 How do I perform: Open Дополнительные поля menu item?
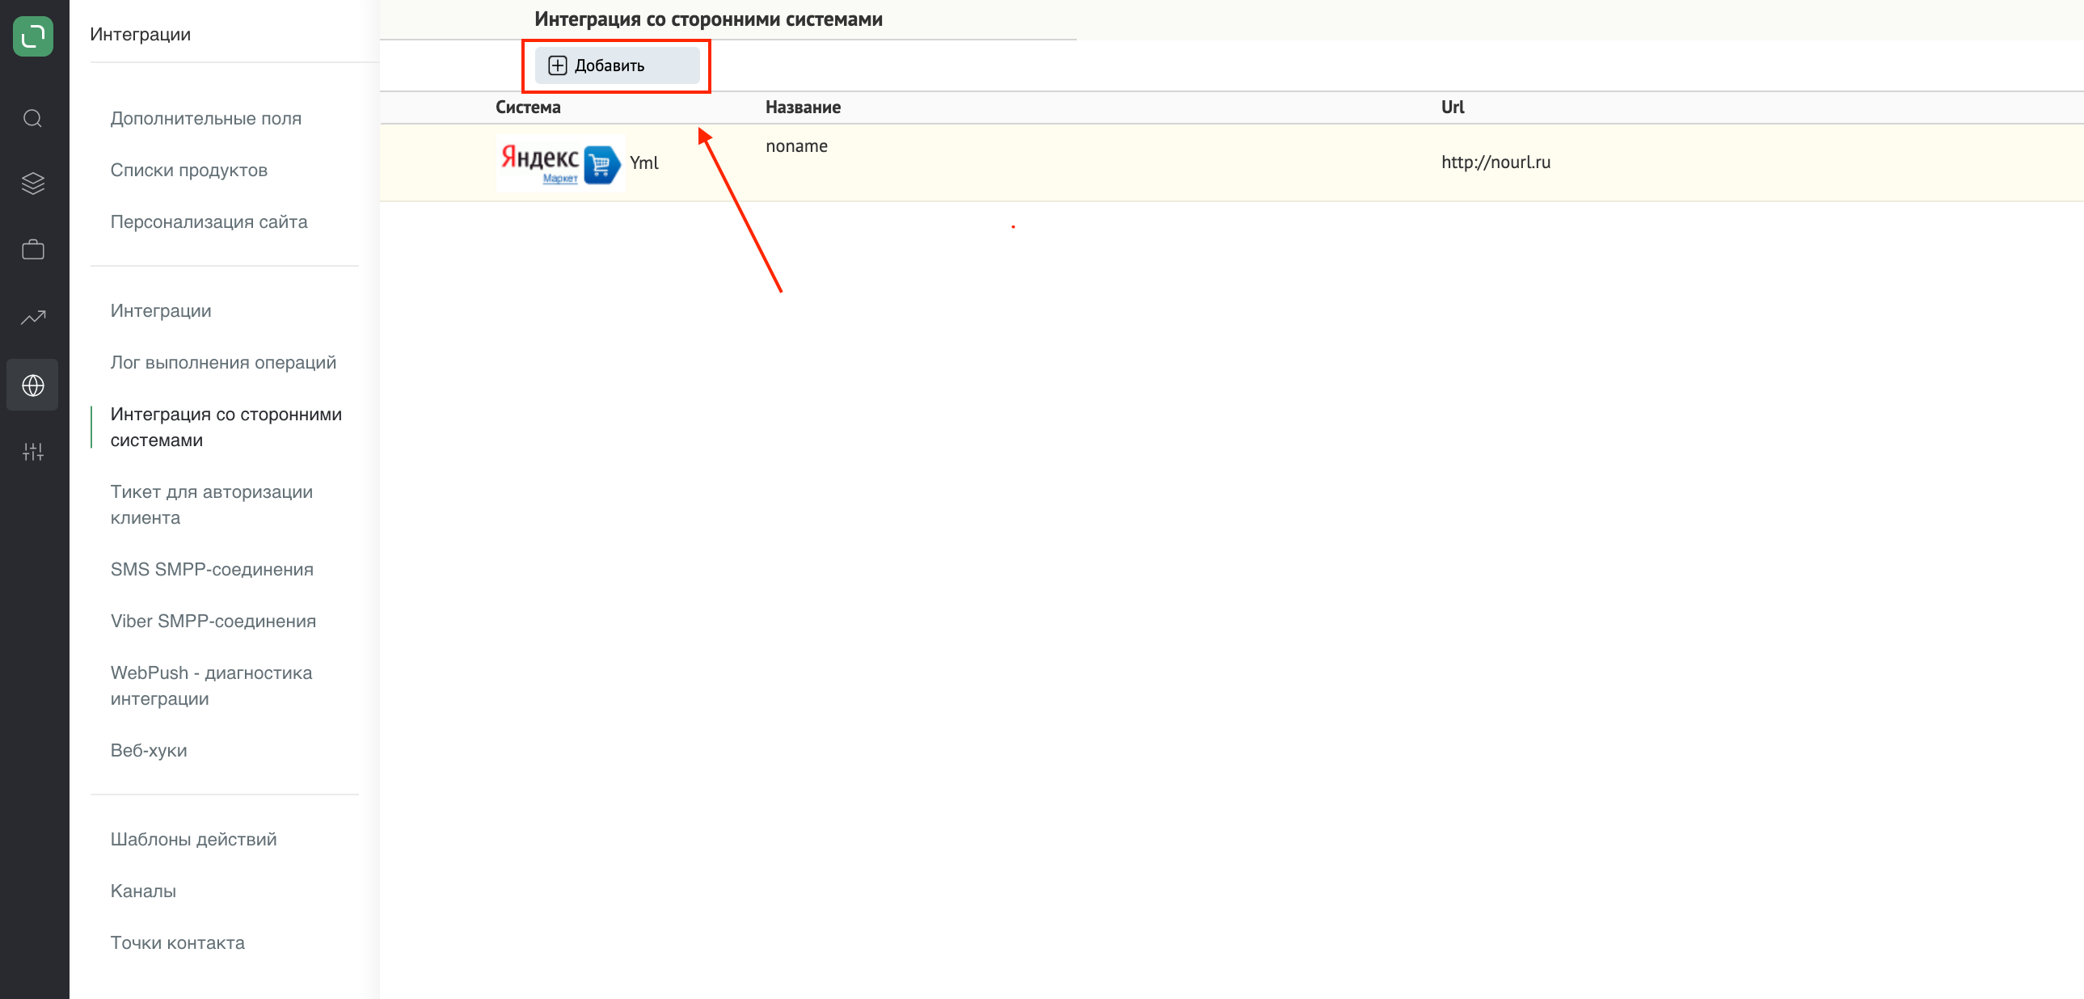[x=205, y=118]
